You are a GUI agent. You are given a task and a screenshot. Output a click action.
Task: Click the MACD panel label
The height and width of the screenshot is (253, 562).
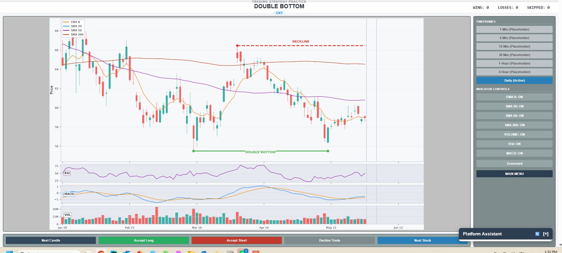coord(69,194)
